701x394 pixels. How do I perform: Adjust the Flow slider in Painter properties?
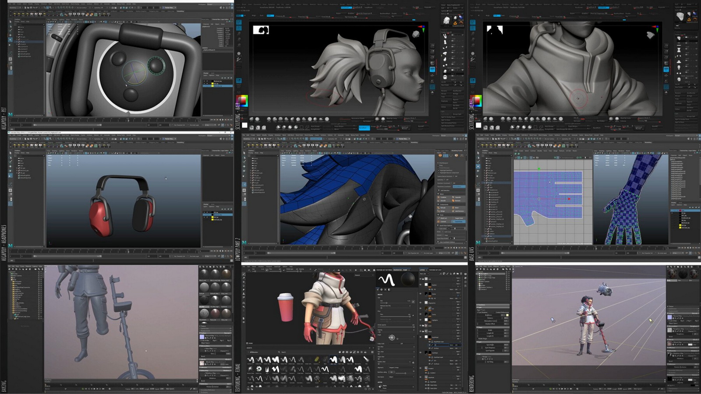click(395, 317)
